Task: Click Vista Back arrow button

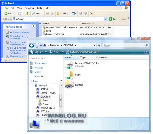Action: [32, 45]
